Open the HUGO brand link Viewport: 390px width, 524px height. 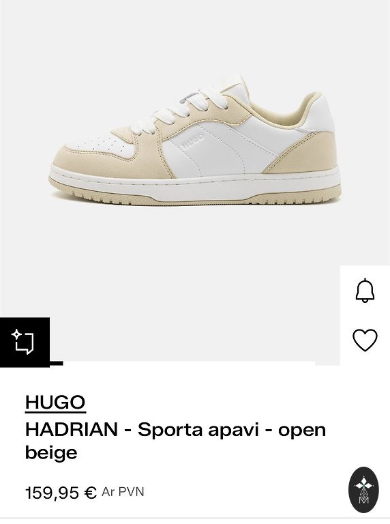(55, 402)
